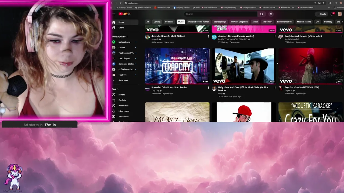This screenshot has width=344, height=193.
Task: Select Detroit: Become Human chip
Action: (199, 22)
